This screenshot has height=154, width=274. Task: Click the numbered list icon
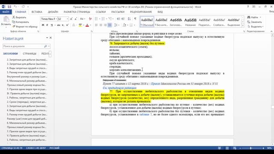[103, 19]
